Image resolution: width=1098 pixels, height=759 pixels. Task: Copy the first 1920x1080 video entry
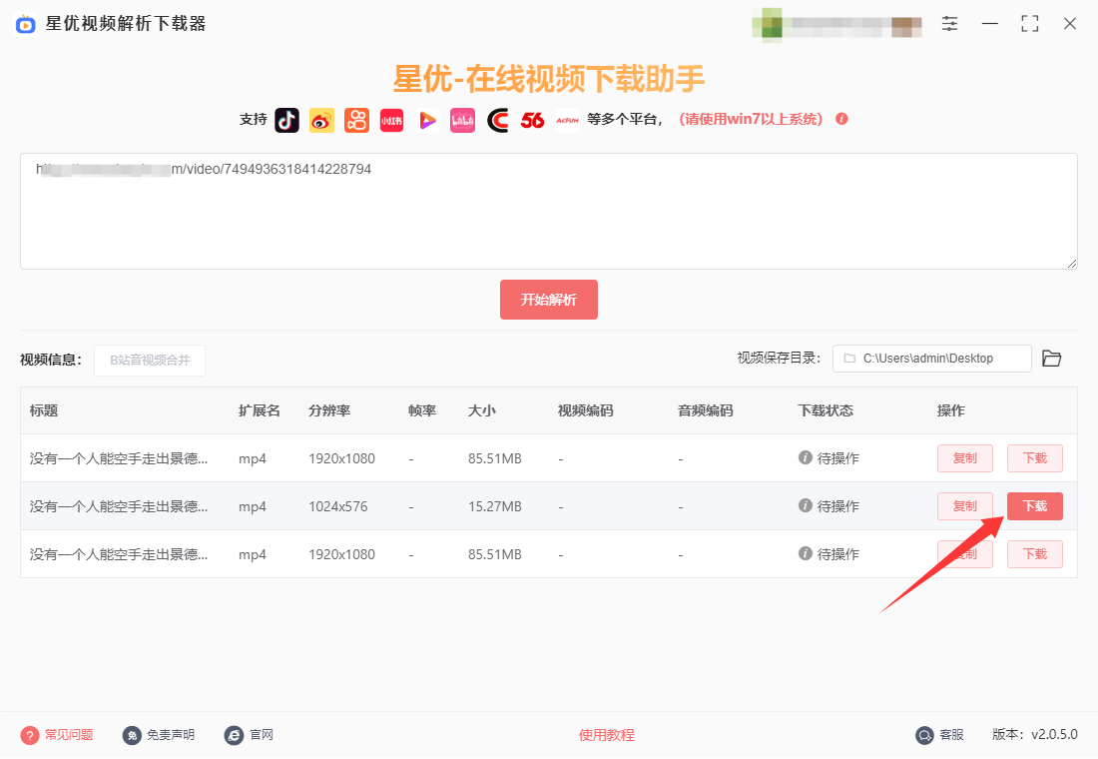point(964,458)
